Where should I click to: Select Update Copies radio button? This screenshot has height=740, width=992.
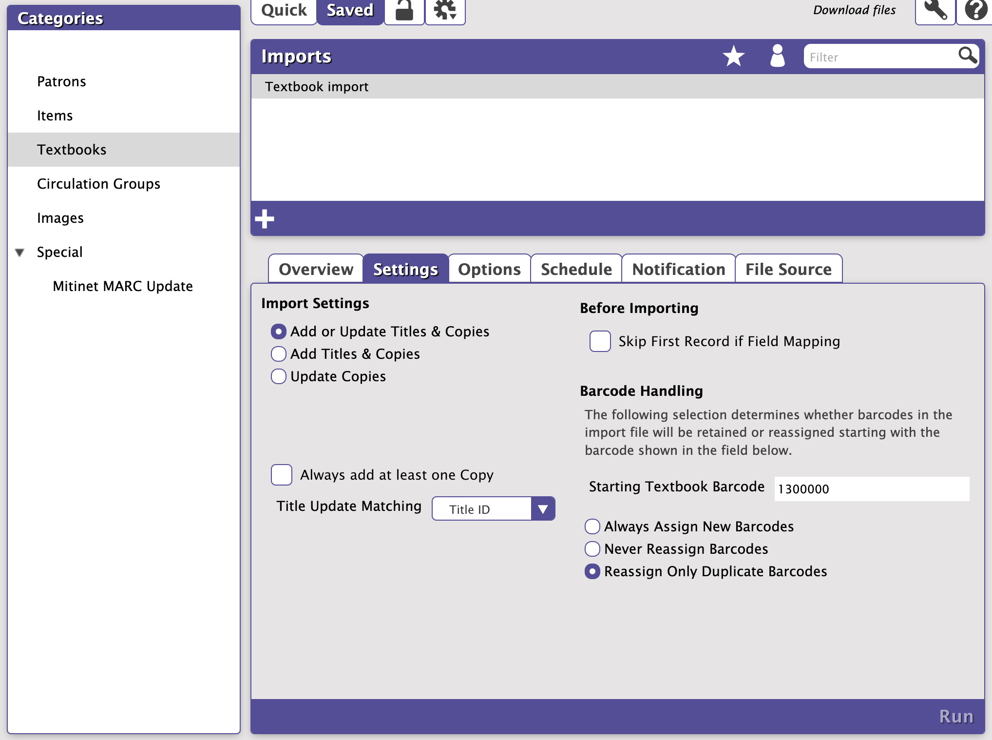pyautogui.click(x=279, y=376)
